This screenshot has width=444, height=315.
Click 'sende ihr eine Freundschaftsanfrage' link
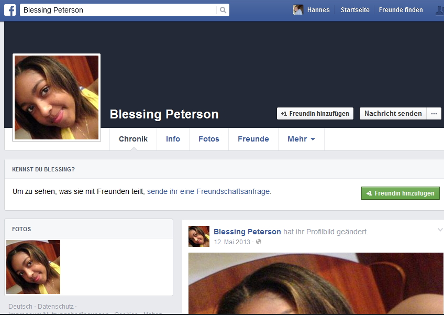coord(208,191)
